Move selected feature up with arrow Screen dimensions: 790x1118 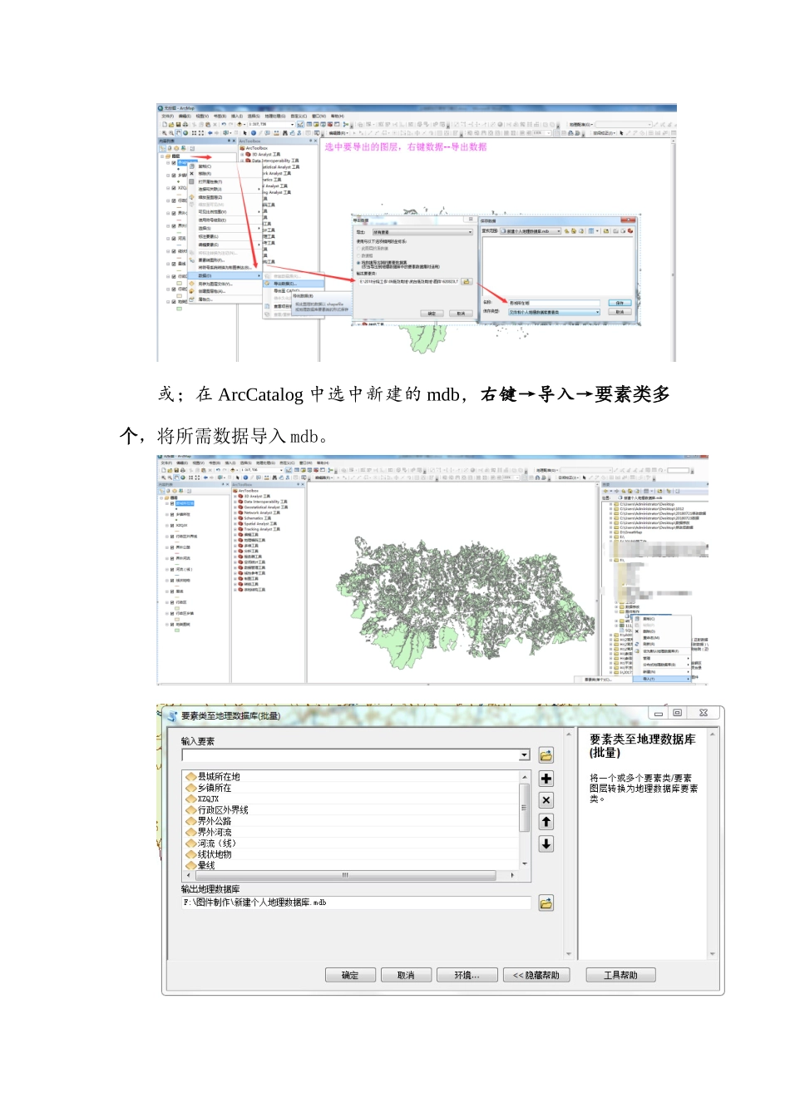(x=546, y=822)
